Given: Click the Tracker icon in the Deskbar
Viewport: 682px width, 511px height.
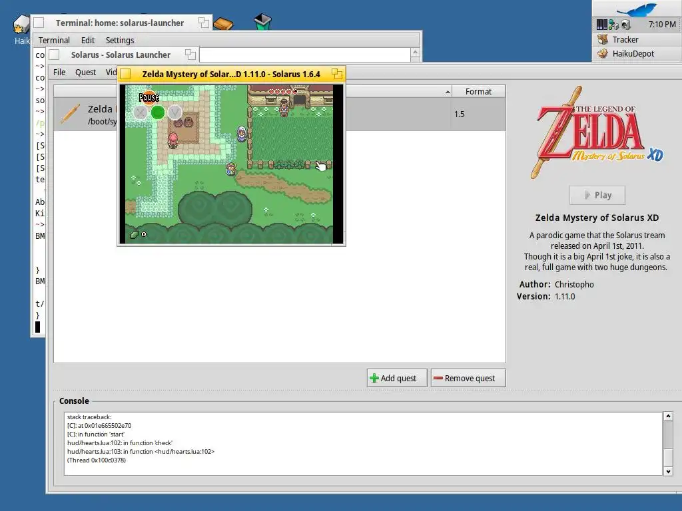Looking at the screenshot, I should tap(603, 39).
